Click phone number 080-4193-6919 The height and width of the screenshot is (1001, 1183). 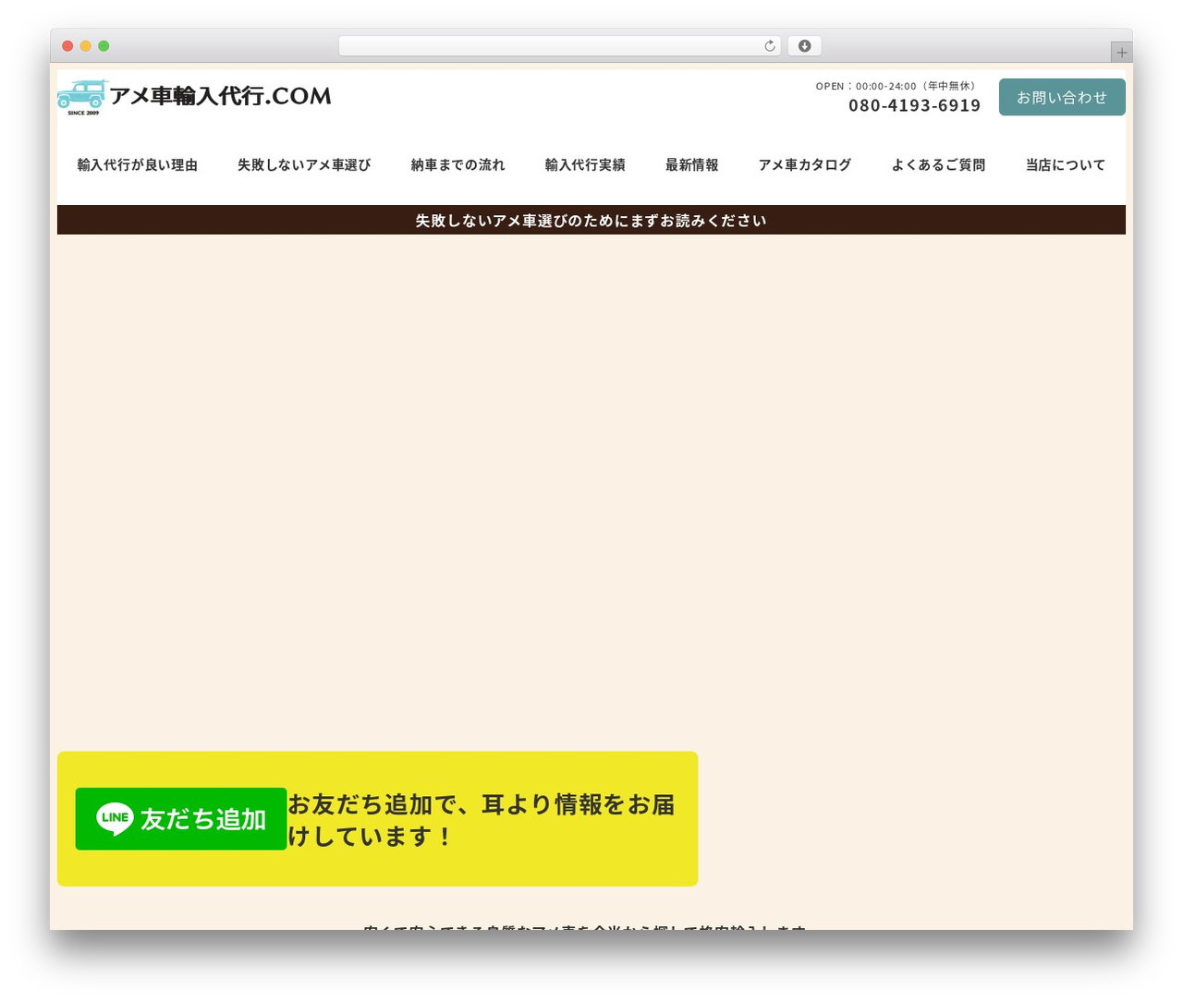pyautogui.click(x=915, y=105)
